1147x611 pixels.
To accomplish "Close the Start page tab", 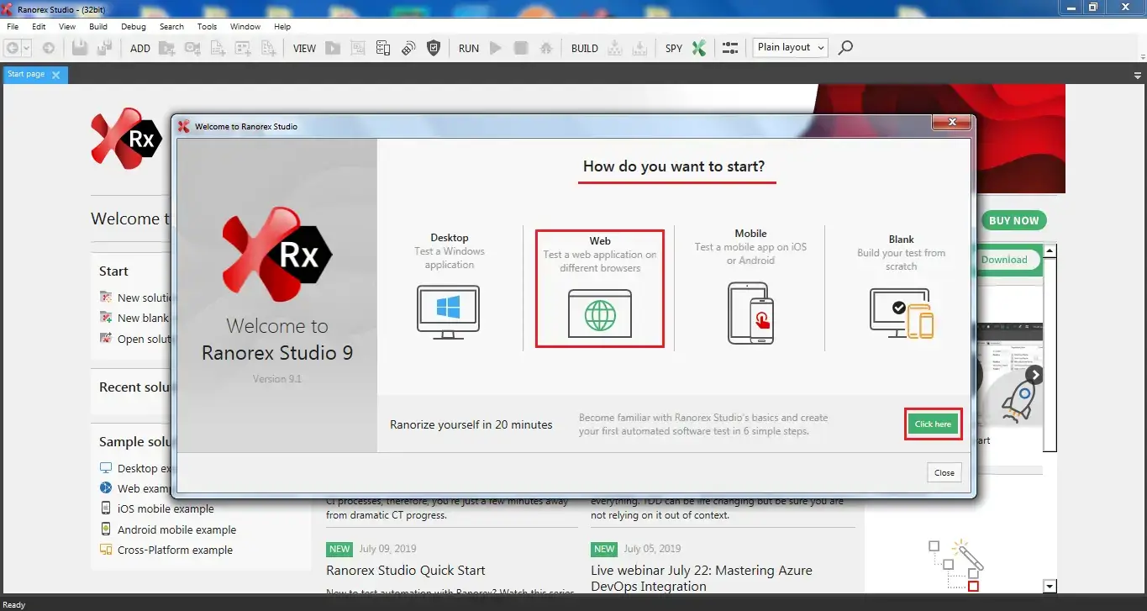I will 56,75.
